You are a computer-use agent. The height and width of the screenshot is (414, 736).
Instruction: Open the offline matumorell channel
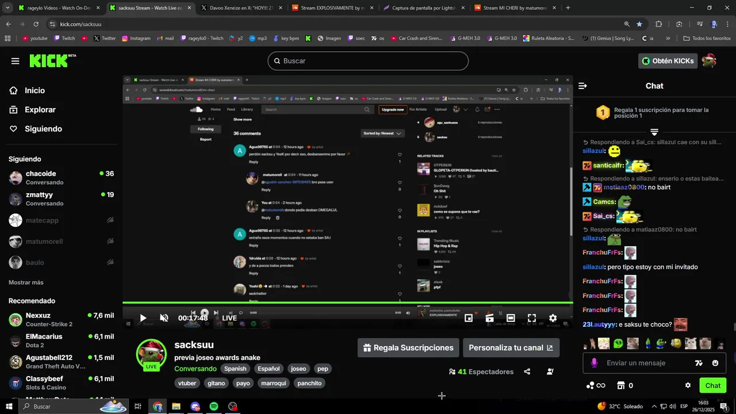click(61, 241)
